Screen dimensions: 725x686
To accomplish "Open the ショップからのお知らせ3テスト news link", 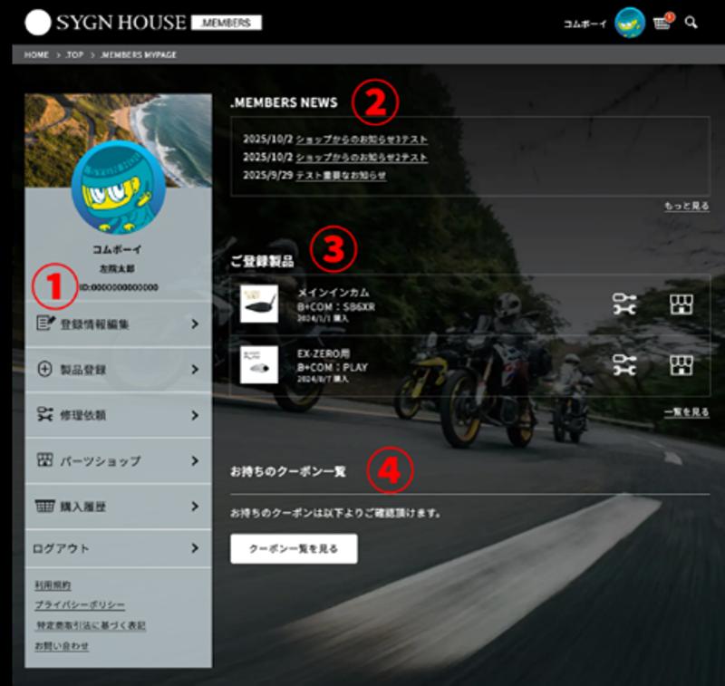I will coord(362,140).
